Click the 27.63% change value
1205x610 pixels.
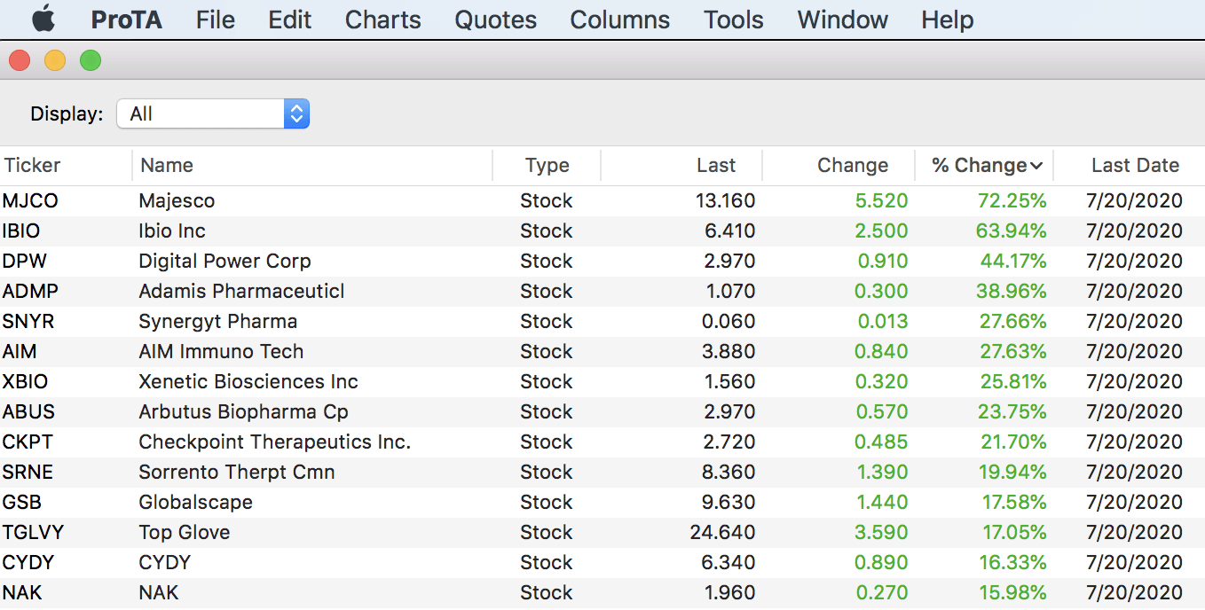point(1012,351)
